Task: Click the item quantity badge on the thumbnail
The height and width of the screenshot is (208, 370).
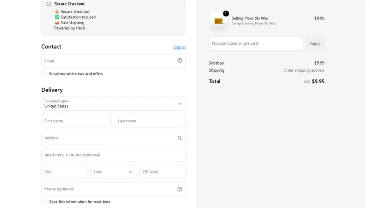Action: tap(226, 13)
